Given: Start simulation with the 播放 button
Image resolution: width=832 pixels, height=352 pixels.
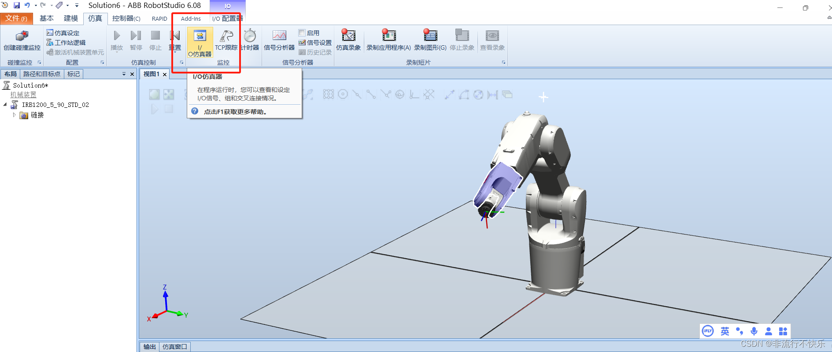Looking at the screenshot, I should pyautogui.click(x=117, y=40).
